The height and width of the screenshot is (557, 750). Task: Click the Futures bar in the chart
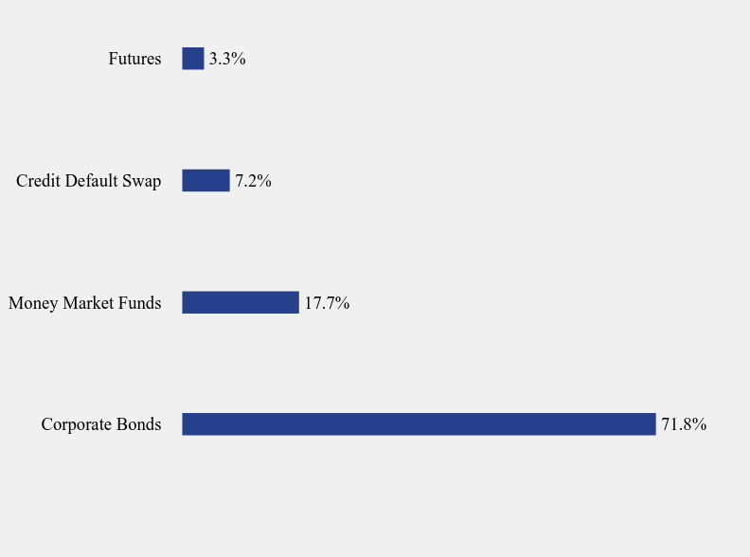pyautogui.click(x=193, y=59)
